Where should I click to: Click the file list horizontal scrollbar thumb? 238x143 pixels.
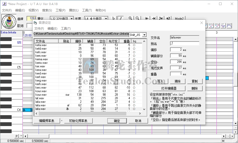click(x=82, y=113)
